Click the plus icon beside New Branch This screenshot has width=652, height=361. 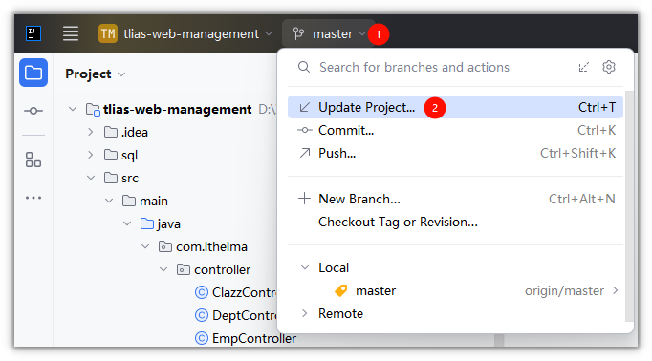tap(304, 199)
